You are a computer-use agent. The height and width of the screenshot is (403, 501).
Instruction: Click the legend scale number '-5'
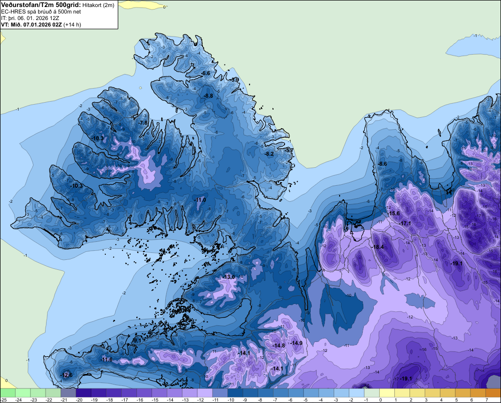(307, 400)
